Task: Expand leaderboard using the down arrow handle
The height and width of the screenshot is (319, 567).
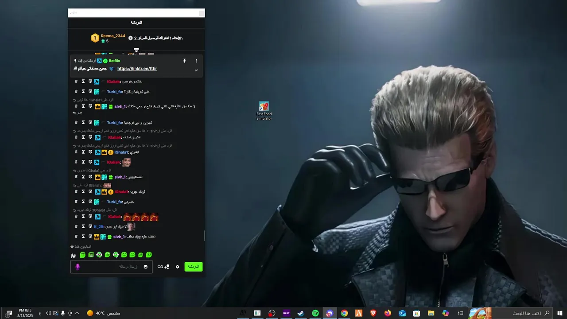Action: (136, 50)
